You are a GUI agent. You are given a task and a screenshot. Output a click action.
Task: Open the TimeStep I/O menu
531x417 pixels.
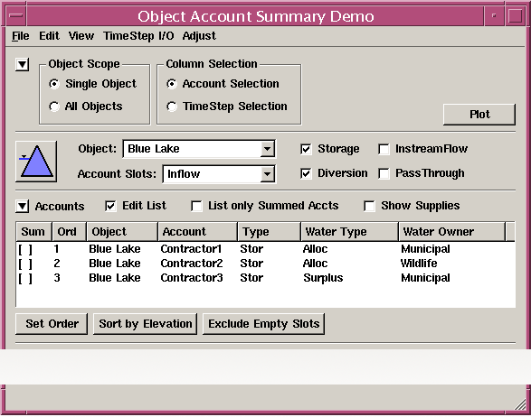point(138,36)
